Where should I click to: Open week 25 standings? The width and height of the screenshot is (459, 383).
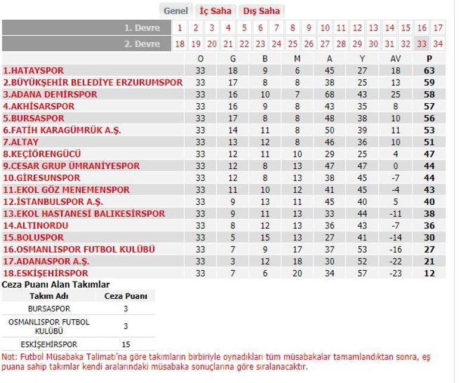(x=293, y=44)
